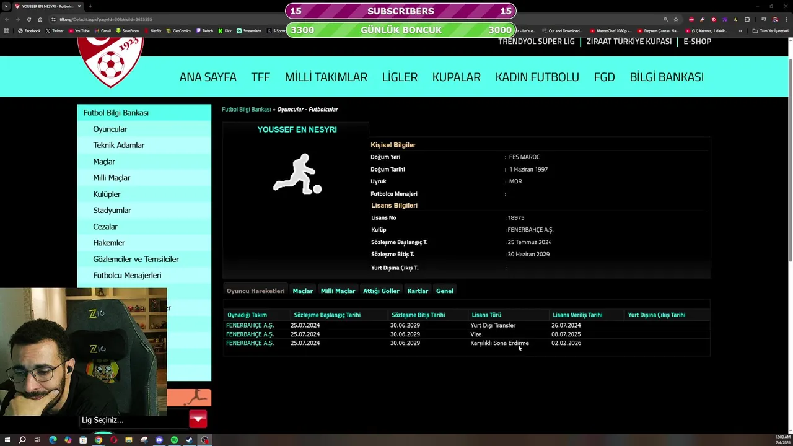Open the Streamlabs bookmark
The width and height of the screenshot is (793, 446).
pyautogui.click(x=249, y=31)
